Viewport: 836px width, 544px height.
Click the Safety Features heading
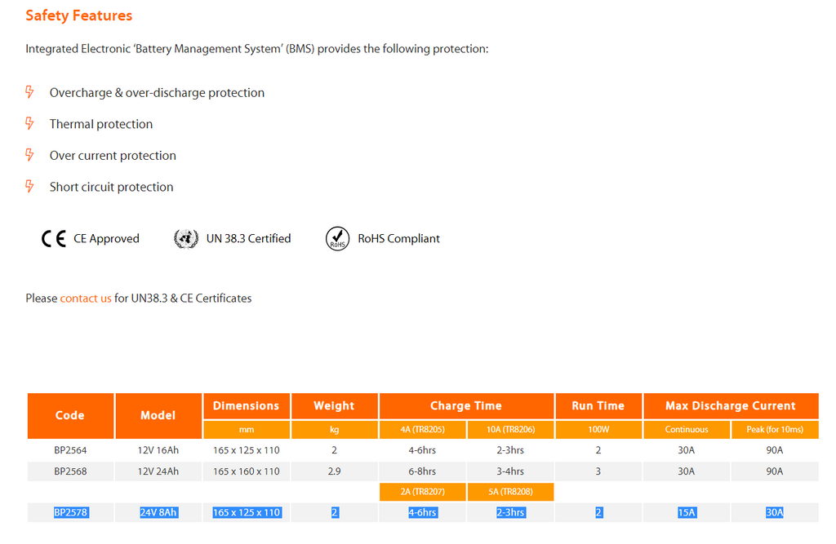pyautogui.click(x=78, y=15)
